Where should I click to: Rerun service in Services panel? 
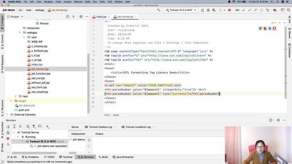click(x=8, y=127)
